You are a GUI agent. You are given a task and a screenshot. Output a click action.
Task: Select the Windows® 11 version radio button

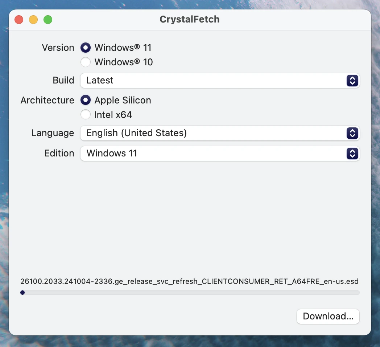[86, 48]
